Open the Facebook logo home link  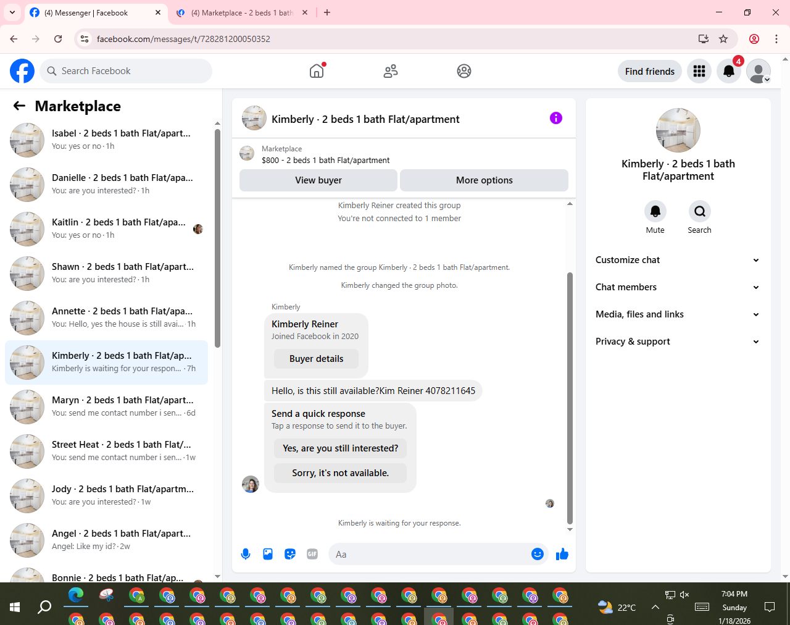[22, 71]
